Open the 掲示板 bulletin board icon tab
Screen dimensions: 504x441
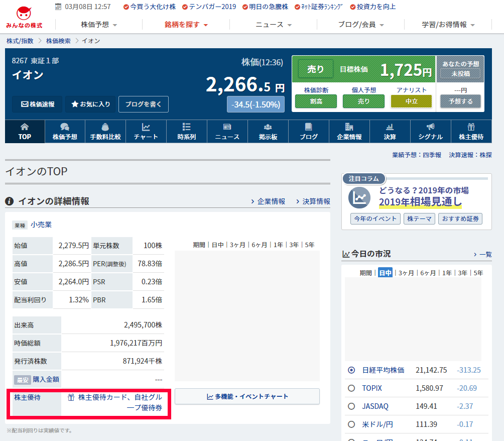pos(268,132)
